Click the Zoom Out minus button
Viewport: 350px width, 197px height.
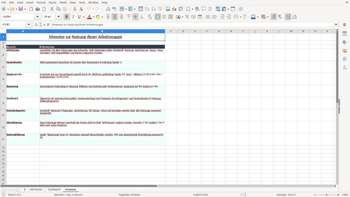pyautogui.click(x=315, y=195)
